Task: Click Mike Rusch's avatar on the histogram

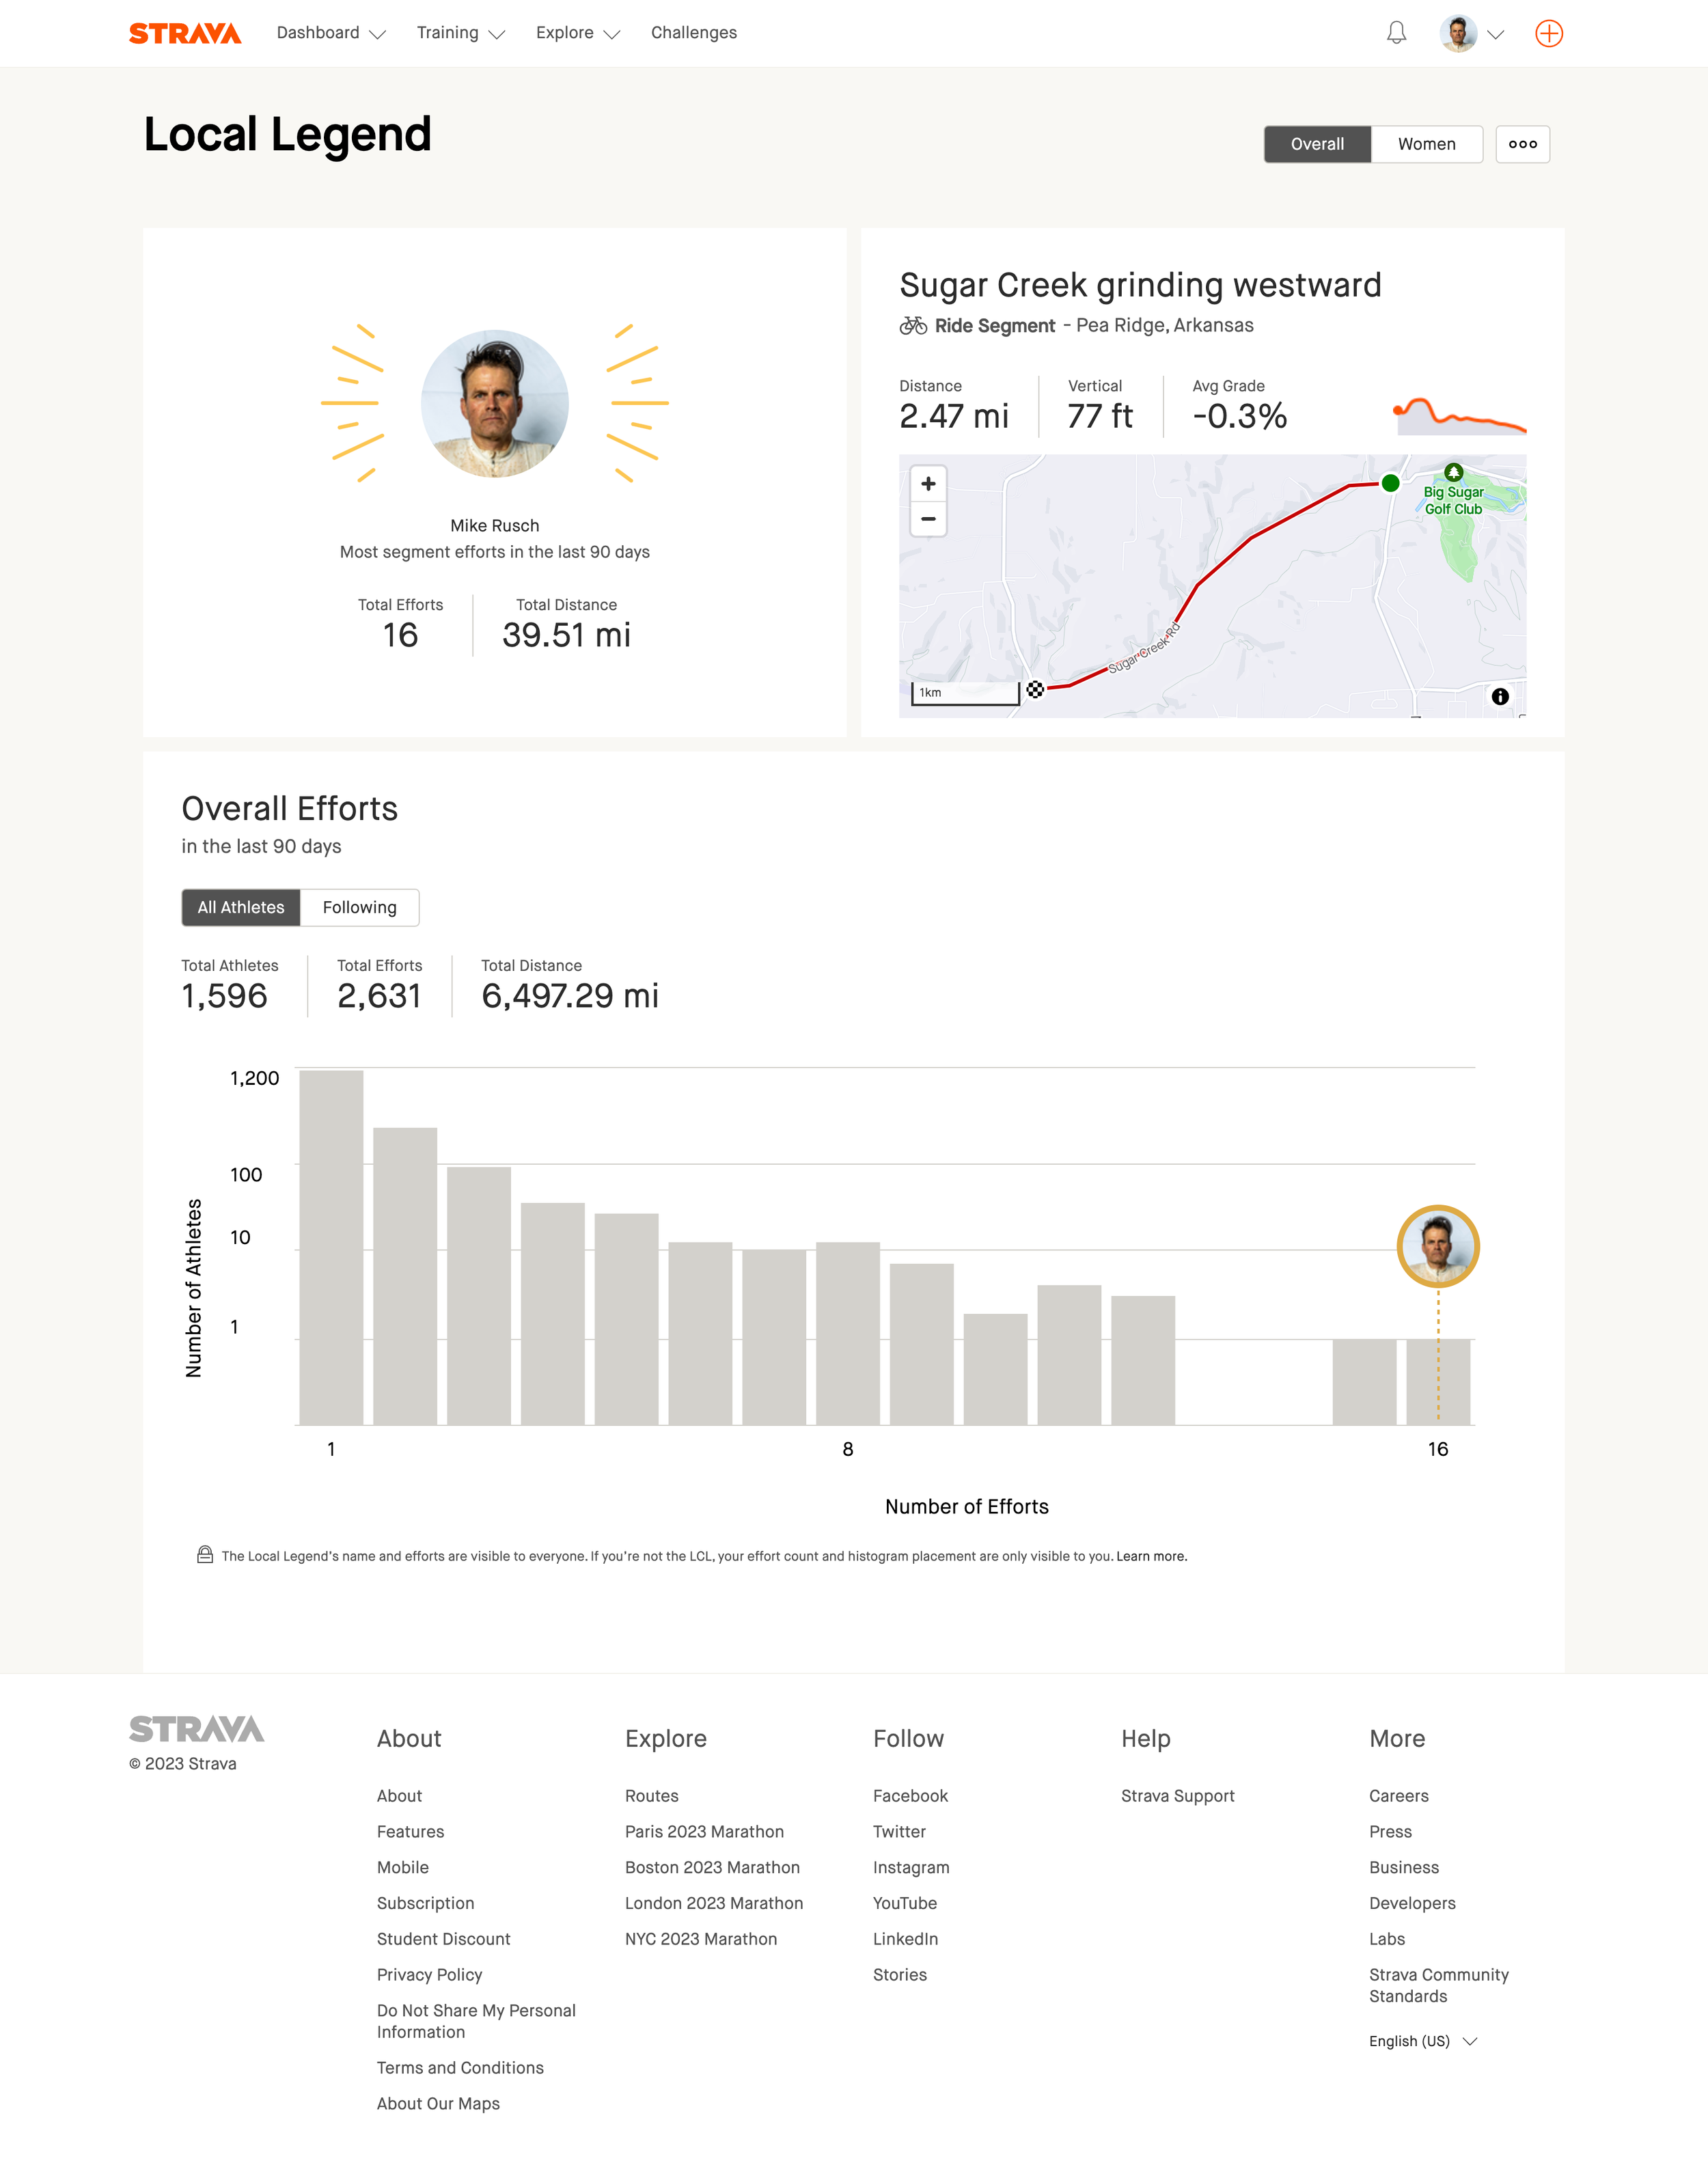Action: tap(1437, 1246)
